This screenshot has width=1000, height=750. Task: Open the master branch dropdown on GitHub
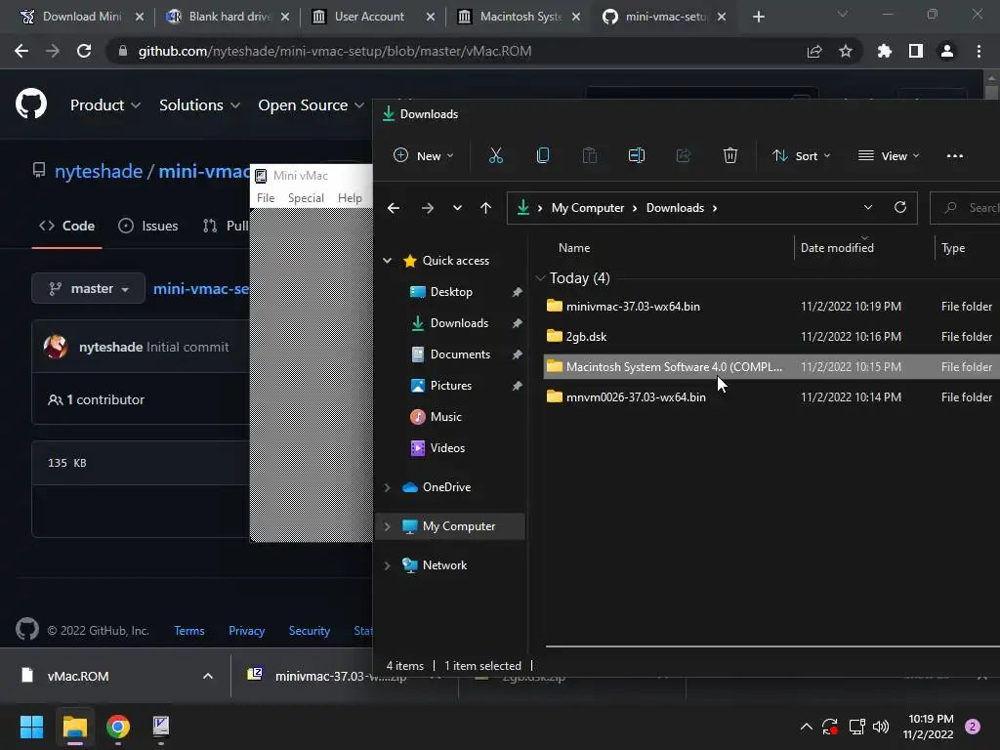(88, 288)
